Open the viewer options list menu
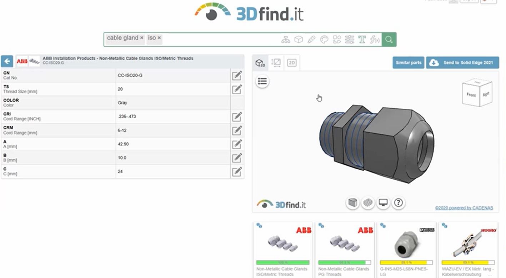506x278 pixels. tap(262, 81)
